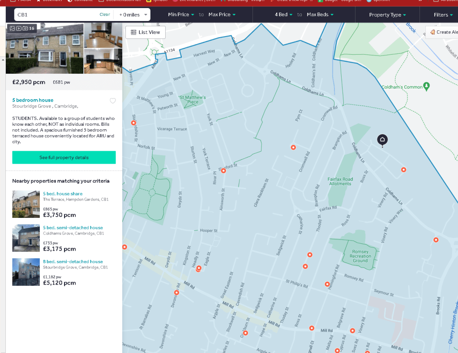Open the kitchen photo thumbnail

pyautogui.click(x=103, y=61)
